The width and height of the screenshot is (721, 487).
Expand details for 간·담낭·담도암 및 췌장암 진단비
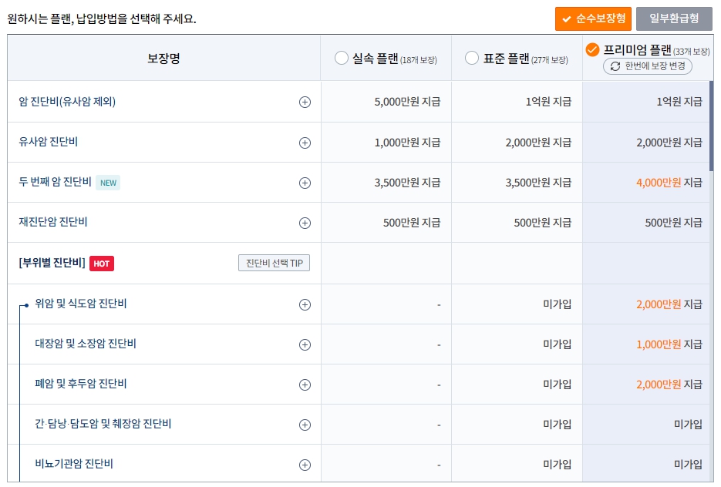tap(305, 425)
